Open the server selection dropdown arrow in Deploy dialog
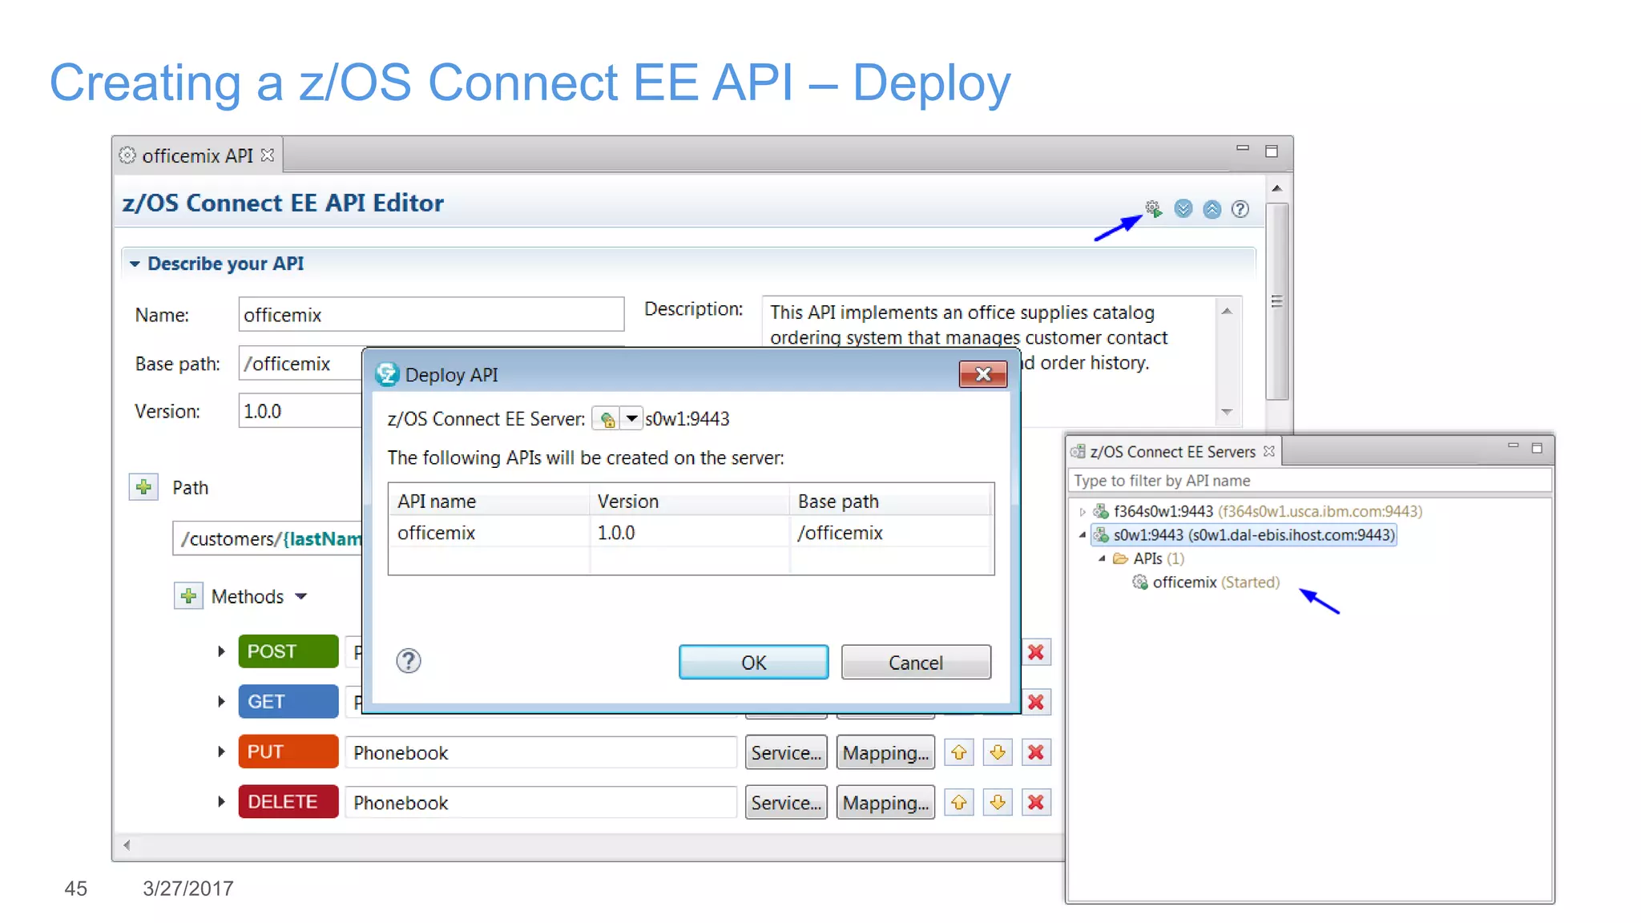This screenshot has width=1641, height=923. [x=631, y=419]
